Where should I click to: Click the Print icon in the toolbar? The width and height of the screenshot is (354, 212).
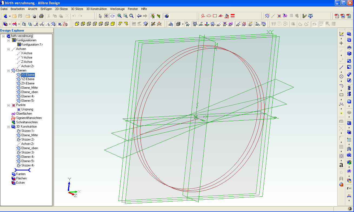[41, 16]
